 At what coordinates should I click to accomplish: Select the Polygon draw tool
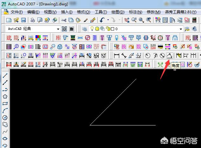point(5,97)
